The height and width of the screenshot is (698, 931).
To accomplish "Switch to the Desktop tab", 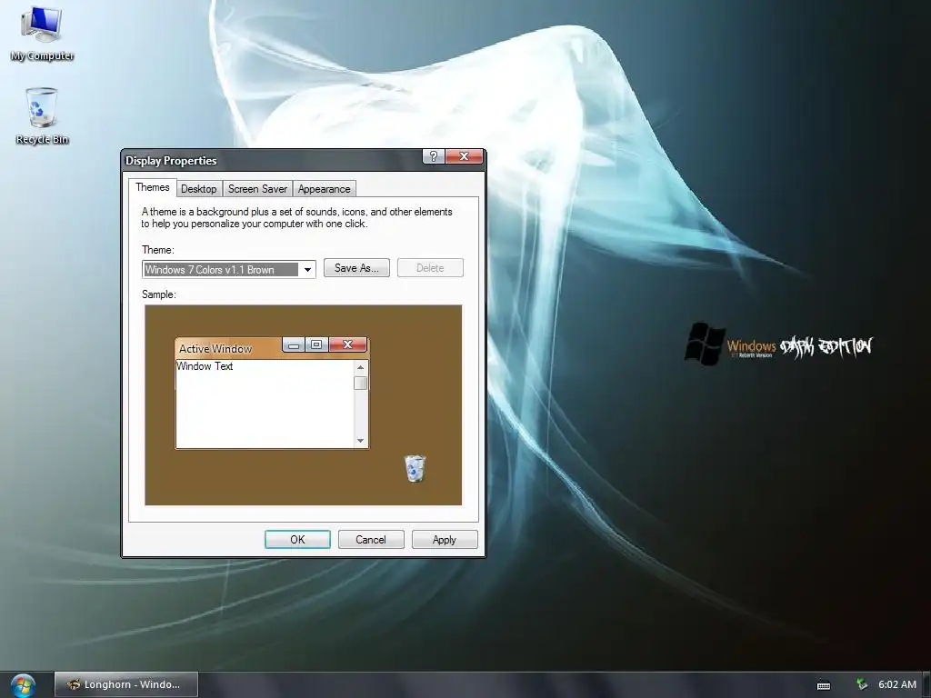I will point(198,189).
